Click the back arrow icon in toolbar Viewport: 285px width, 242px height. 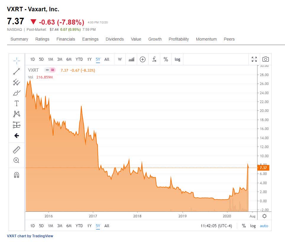(17, 136)
